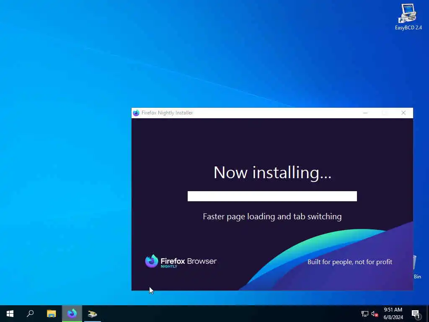Click the Firefox Browser Nightly logo
Image resolution: width=429 pixels, height=322 pixels.
tap(181, 261)
